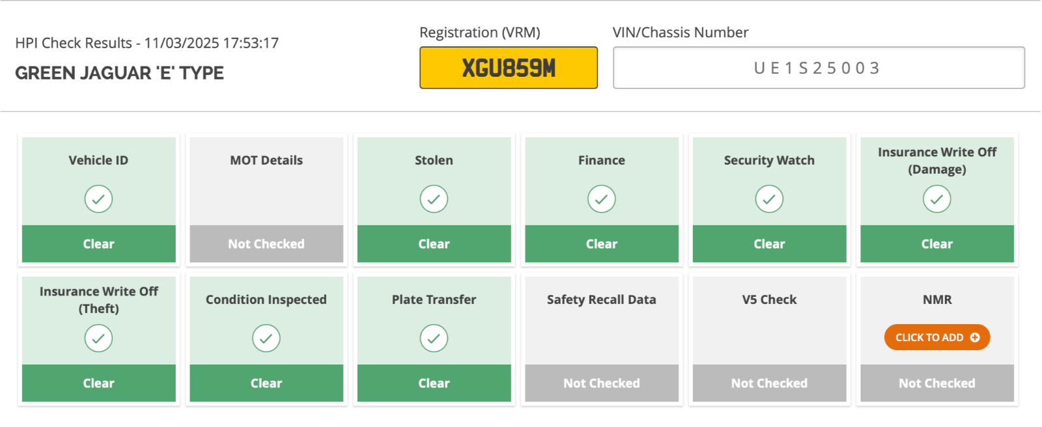Click the Plate Transfer Clear status bar
This screenshot has height=427, width=1042.
[434, 383]
